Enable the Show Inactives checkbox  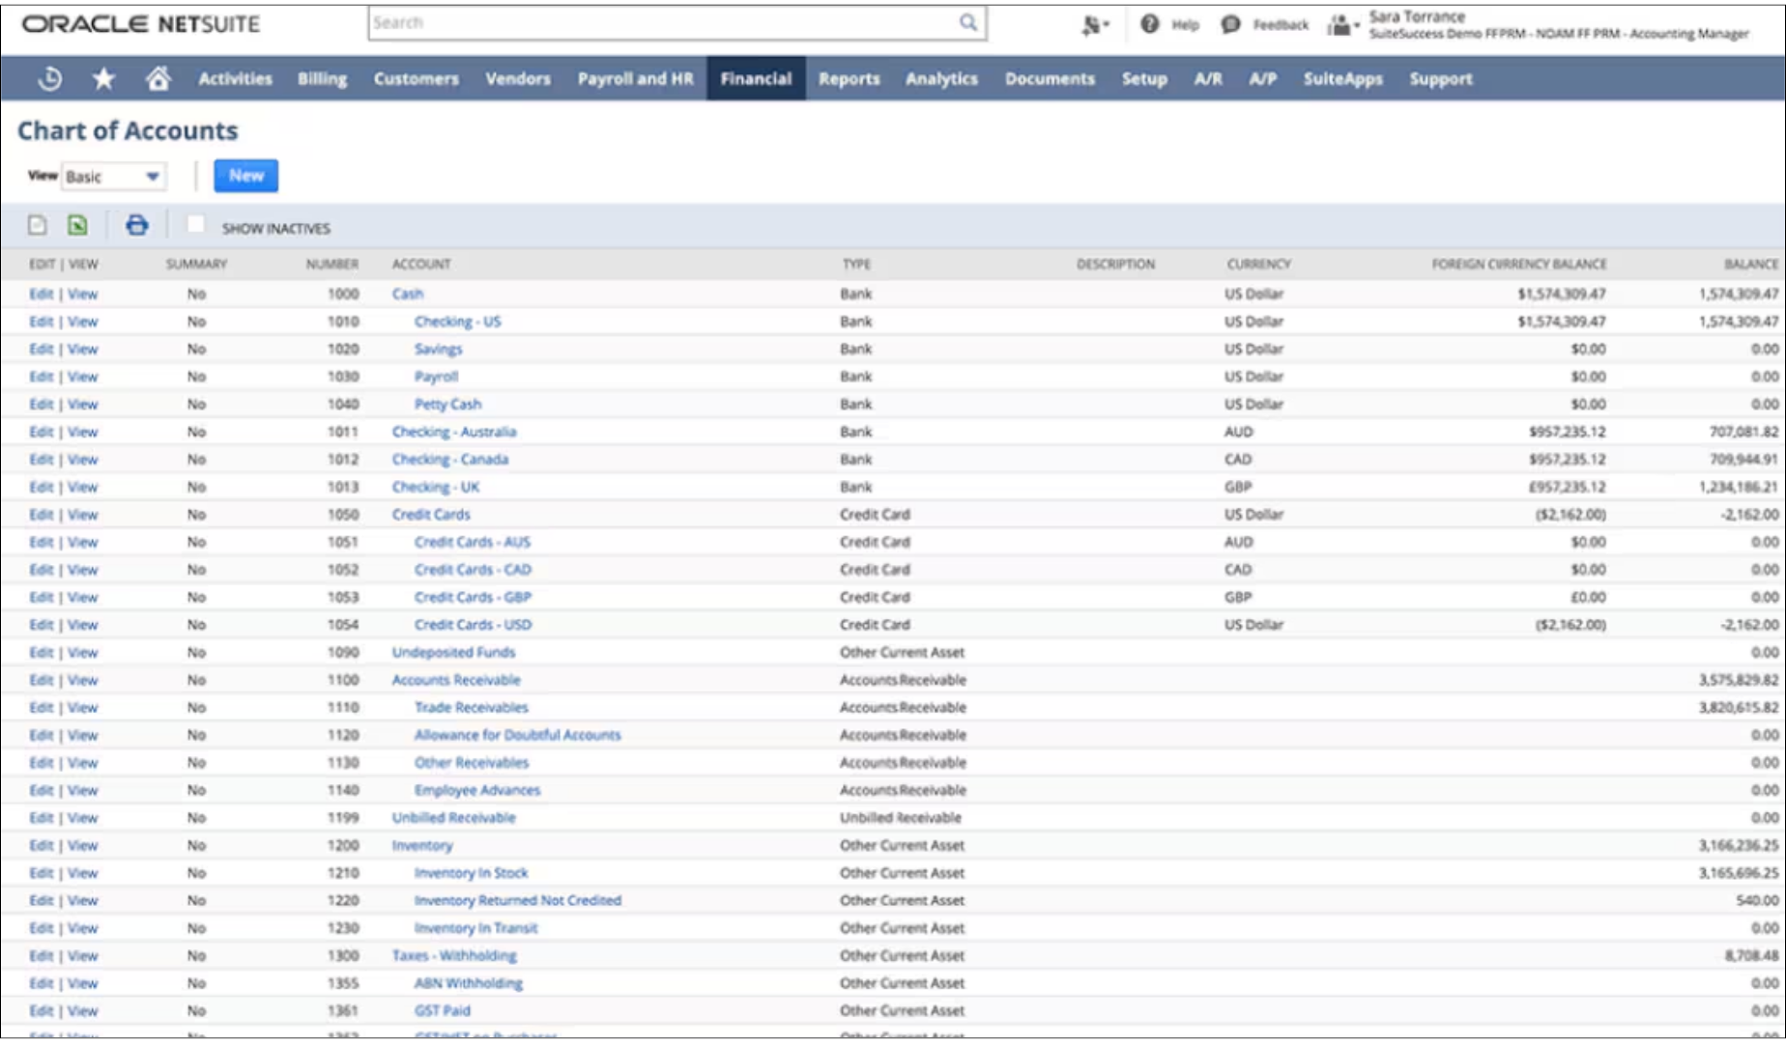pos(196,225)
